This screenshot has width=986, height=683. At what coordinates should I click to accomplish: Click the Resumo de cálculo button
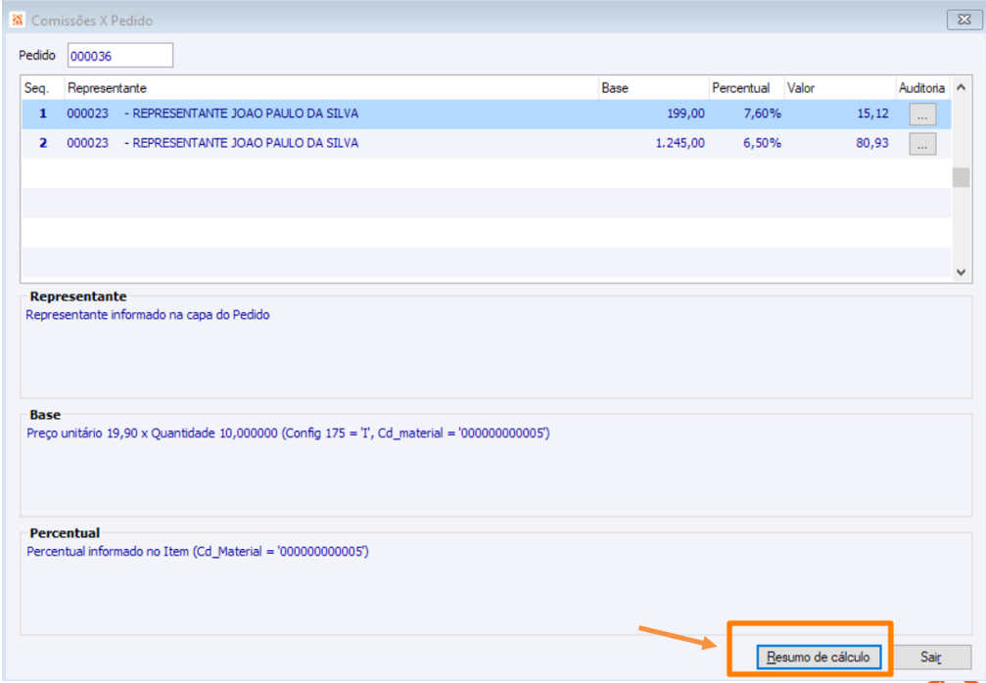click(819, 658)
